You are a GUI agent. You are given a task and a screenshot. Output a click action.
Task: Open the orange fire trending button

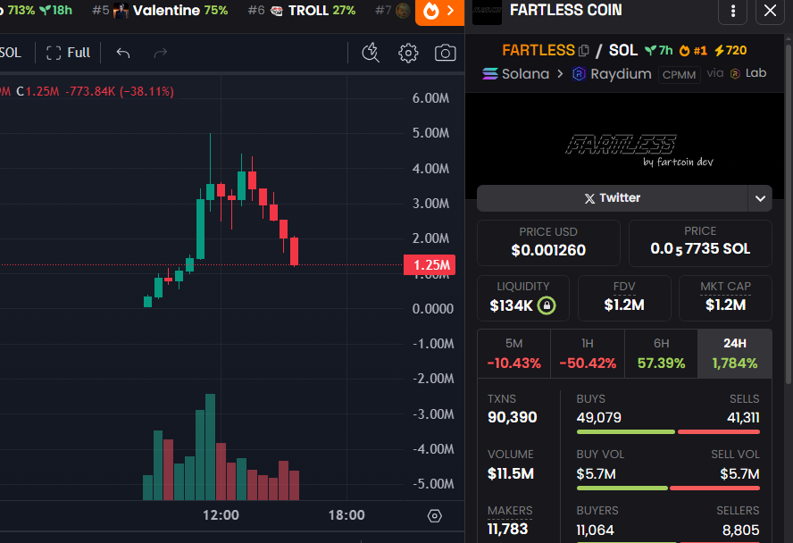click(x=439, y=11)
